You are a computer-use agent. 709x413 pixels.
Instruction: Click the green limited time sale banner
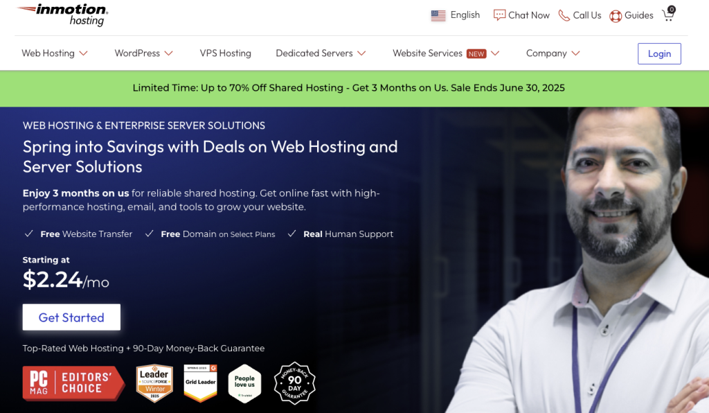pos(354,88)
